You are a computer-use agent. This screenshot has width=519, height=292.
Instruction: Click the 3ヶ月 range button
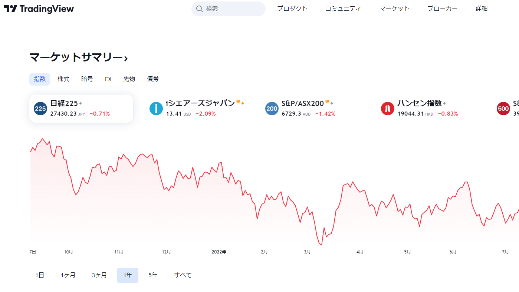tap(99, 275)
